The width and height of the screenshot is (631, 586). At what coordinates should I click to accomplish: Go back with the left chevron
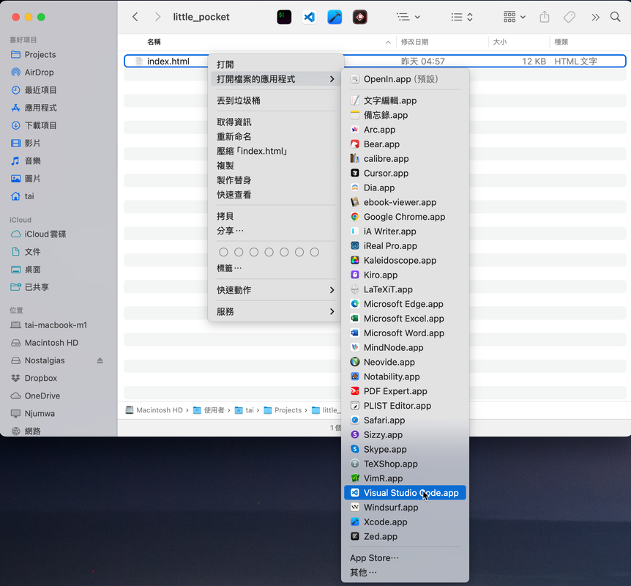point(135,17)
